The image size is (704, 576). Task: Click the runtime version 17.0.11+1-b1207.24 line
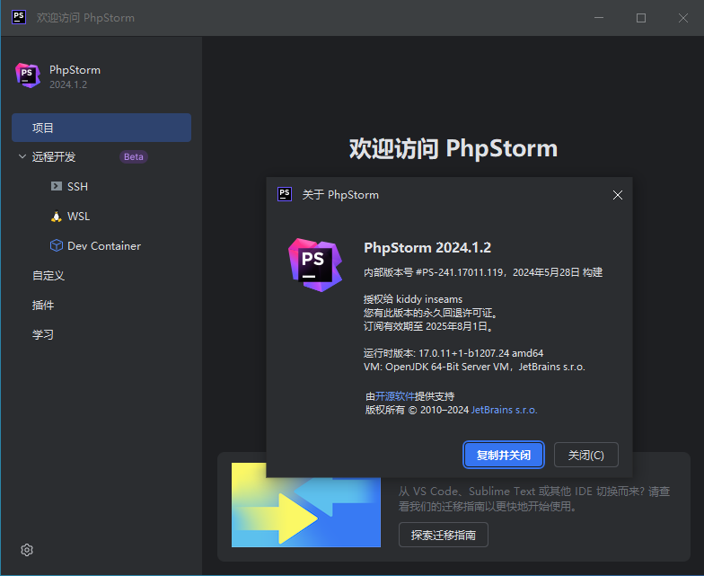(x=453, y=353)
